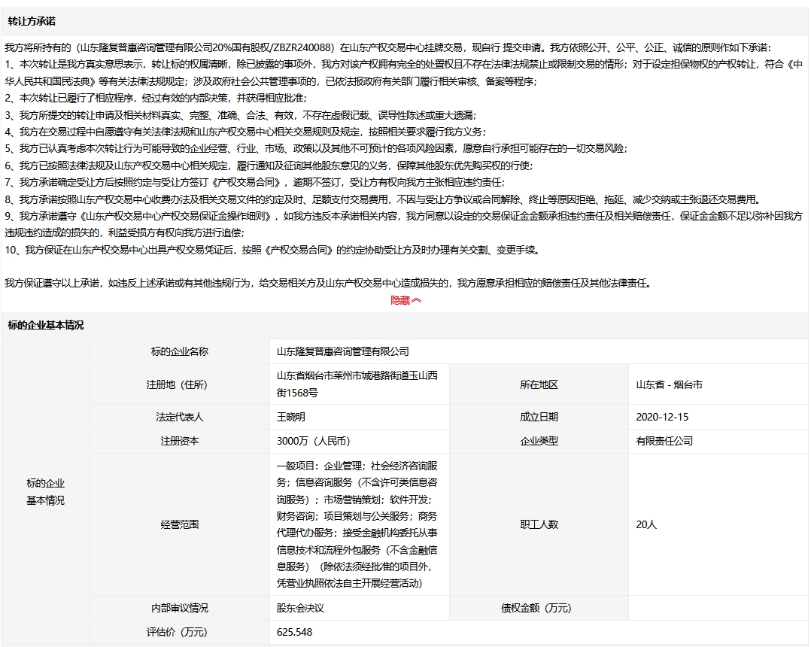Image resolution: width=811 pixels, height=647 pixels.
Task: Select the address ending in 街1568号
Action: coord(357,384)
